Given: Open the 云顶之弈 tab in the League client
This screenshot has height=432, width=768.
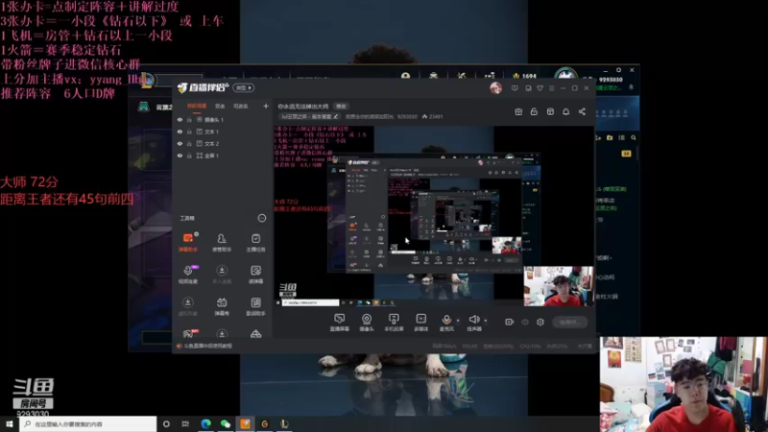Looking at the screenshot, I should coord(163,107).
